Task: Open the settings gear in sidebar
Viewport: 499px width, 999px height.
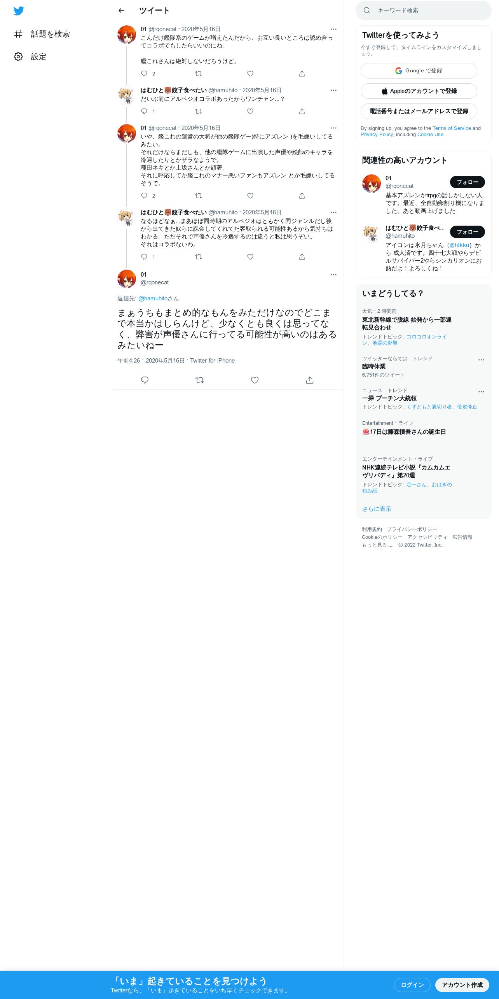Action: click(x=18, y=57)
